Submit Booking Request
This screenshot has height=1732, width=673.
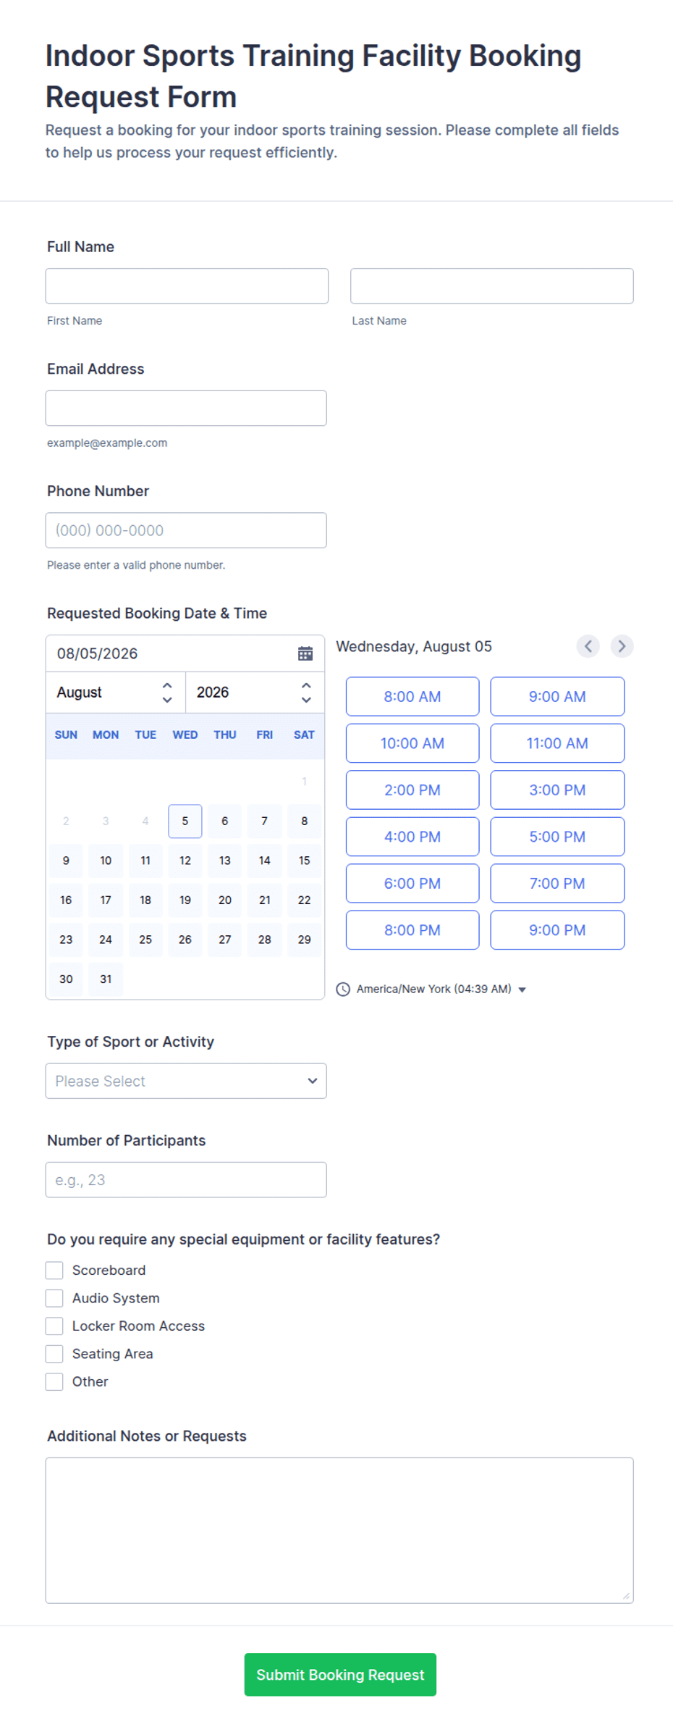(x=340, y=1674)
